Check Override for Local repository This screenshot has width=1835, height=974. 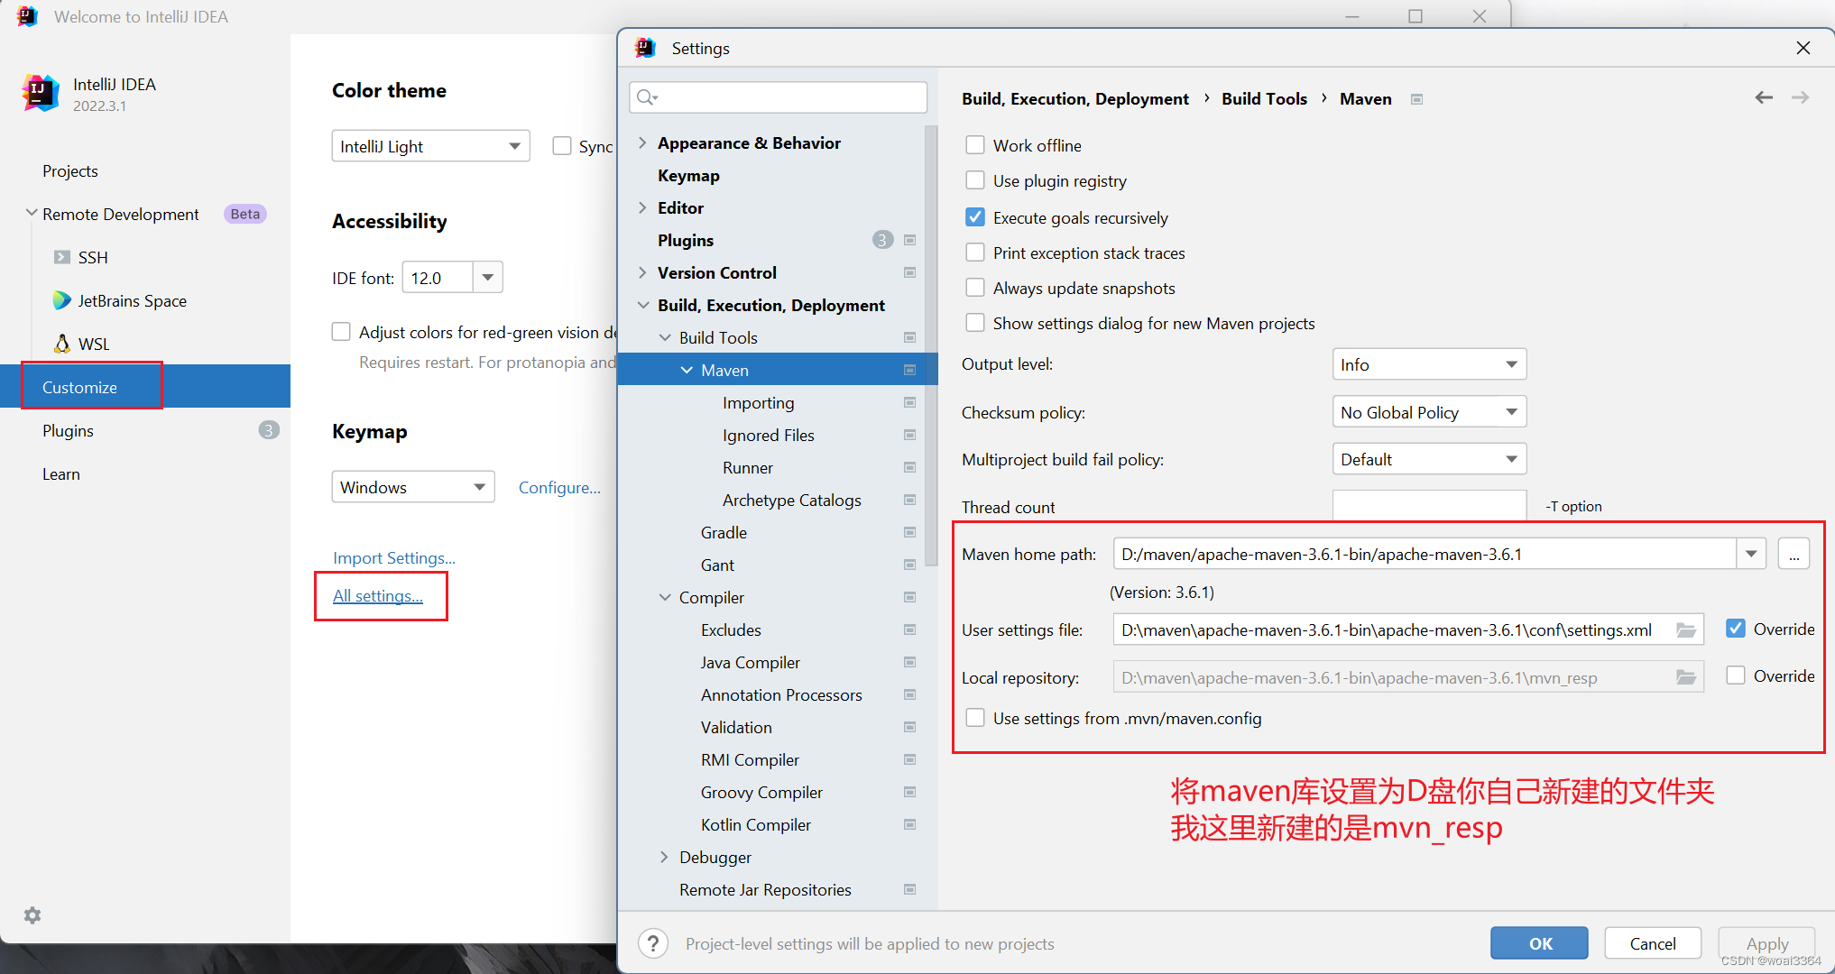(x=1735, y=675)
